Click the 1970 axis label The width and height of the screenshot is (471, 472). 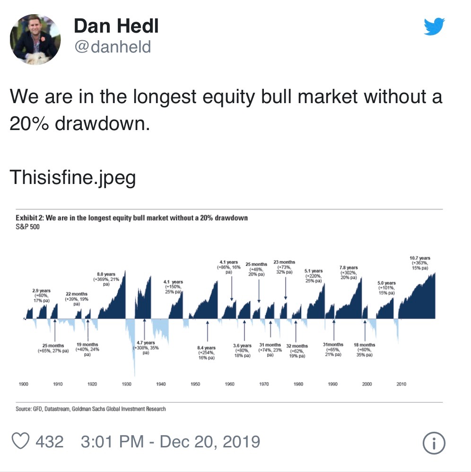click(264, 385)
